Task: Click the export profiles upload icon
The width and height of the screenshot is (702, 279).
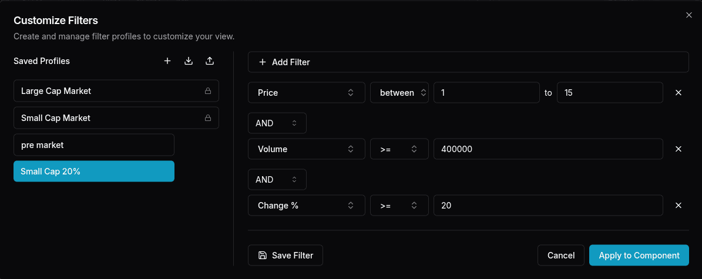Action: (210, 61)
